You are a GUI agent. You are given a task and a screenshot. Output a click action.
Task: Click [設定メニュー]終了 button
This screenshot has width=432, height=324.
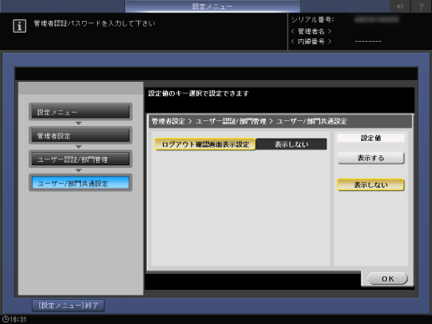click(69, 306)
